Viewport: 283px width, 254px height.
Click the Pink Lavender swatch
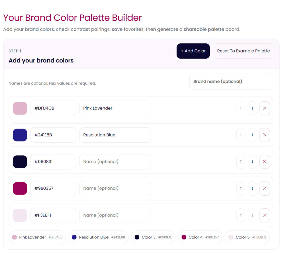click(20, 108)
